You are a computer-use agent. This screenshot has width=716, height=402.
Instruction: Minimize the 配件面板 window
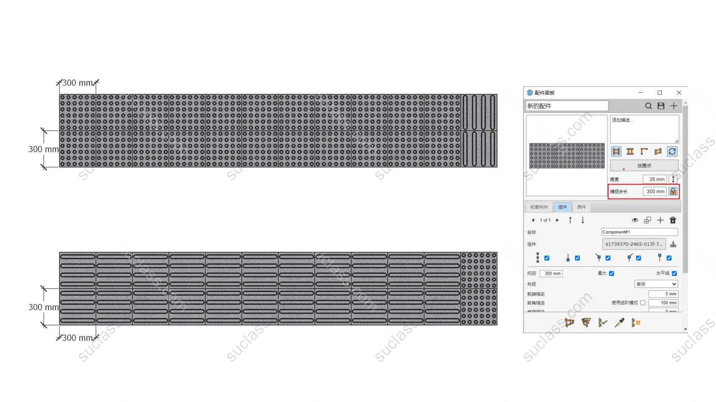(x=641, y=93)
